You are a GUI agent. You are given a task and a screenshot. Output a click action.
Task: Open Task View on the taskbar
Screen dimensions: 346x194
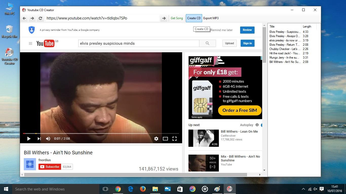click(105, 189)
